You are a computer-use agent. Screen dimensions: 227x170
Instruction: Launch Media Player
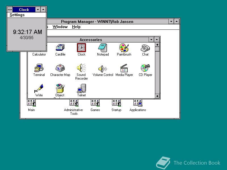click(x=124, y=68)
